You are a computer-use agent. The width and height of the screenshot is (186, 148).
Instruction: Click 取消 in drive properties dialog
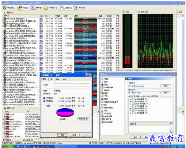tap(74, 135)
